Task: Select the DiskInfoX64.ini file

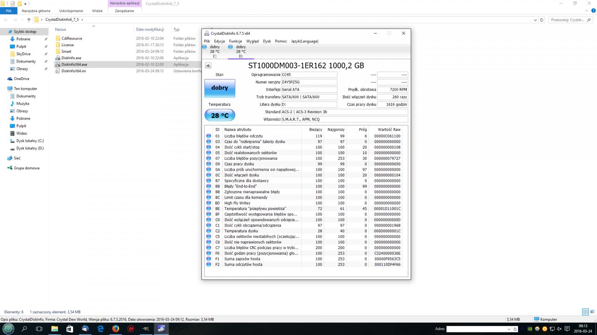Action: (x=74, y=71)
